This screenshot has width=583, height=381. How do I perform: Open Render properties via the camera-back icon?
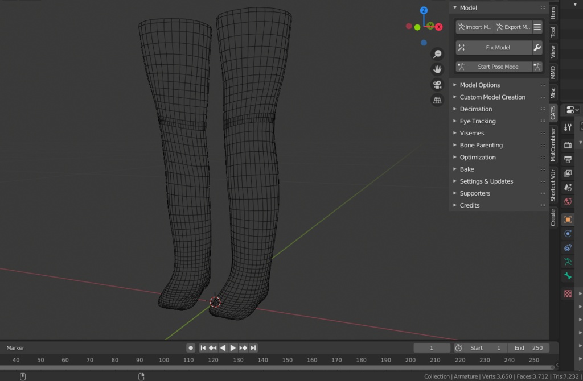(x=567, y=144)
